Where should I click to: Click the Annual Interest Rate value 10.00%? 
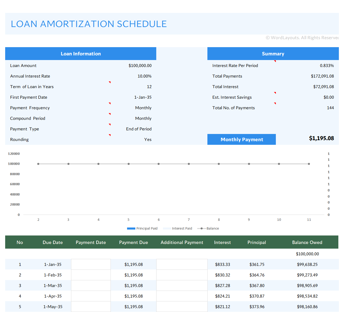(144, 76)
